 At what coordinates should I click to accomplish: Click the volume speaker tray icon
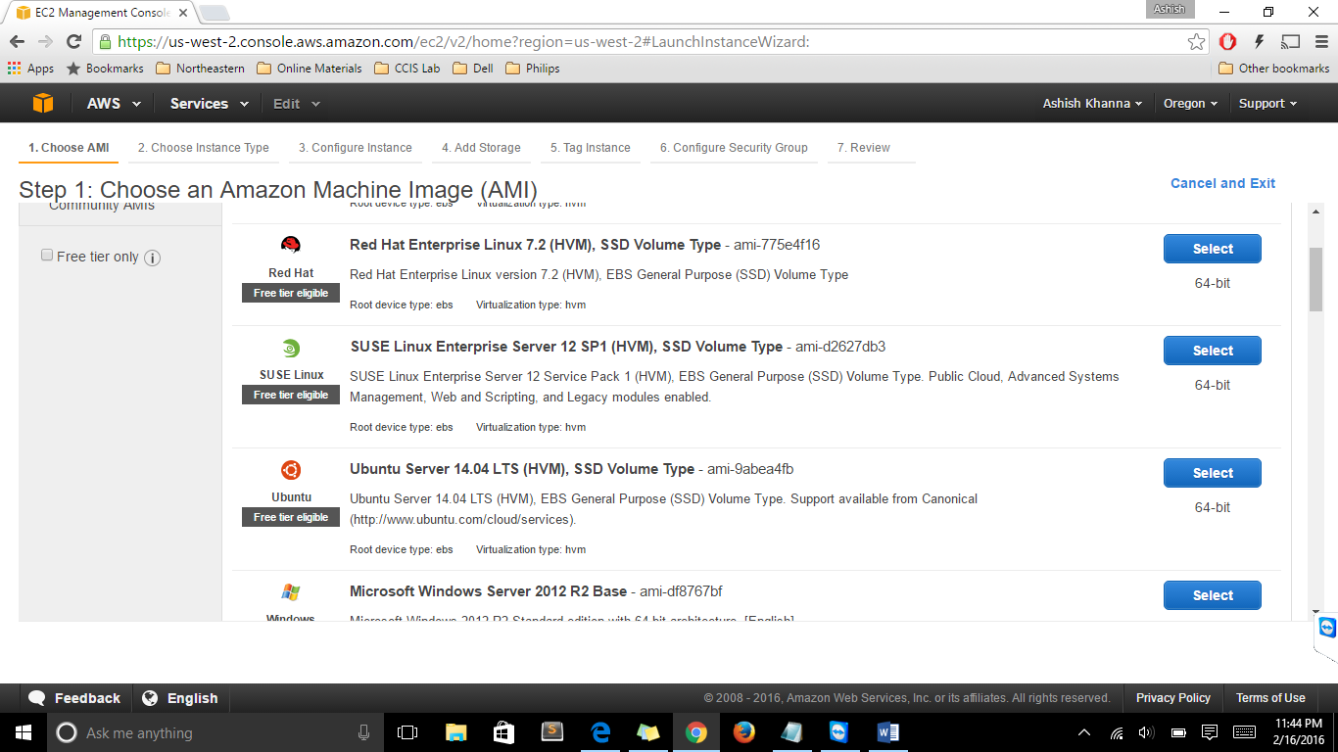tap(1145, 732)
